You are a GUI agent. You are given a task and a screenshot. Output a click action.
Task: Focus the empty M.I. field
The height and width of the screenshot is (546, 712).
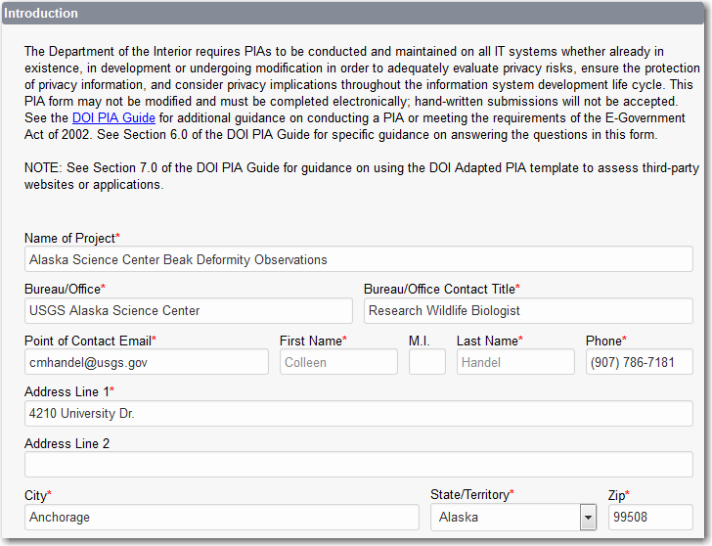pos(427,362)
